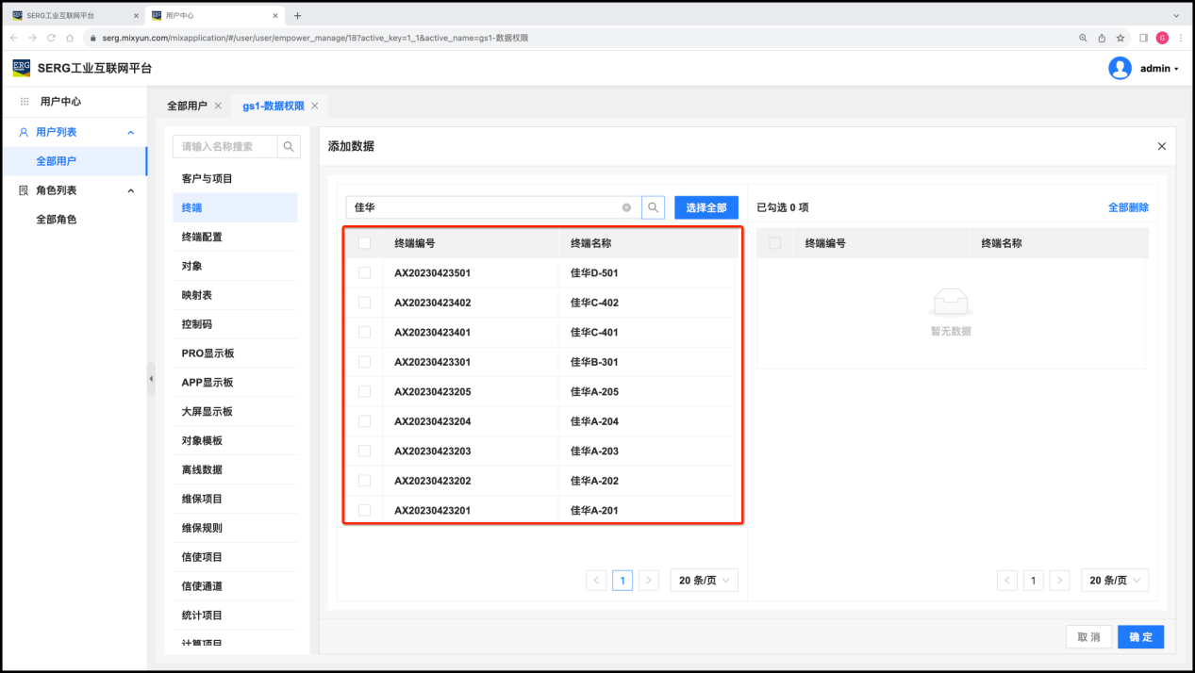Click the search magnifier beside 佳华 field

pos(654,207)
